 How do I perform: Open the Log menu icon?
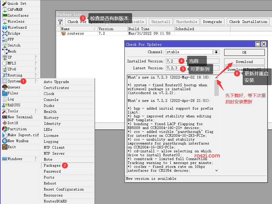point(4,99)
